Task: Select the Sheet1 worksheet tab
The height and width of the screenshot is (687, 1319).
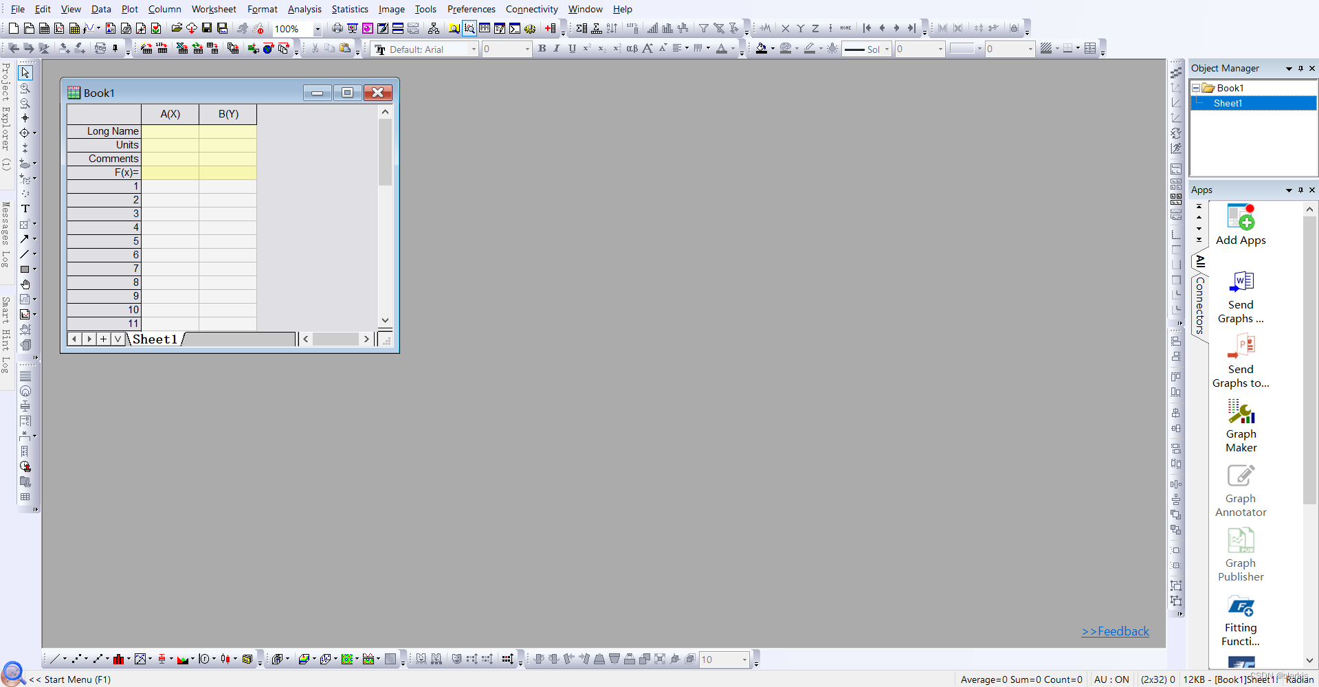Action: click(155, 339)
